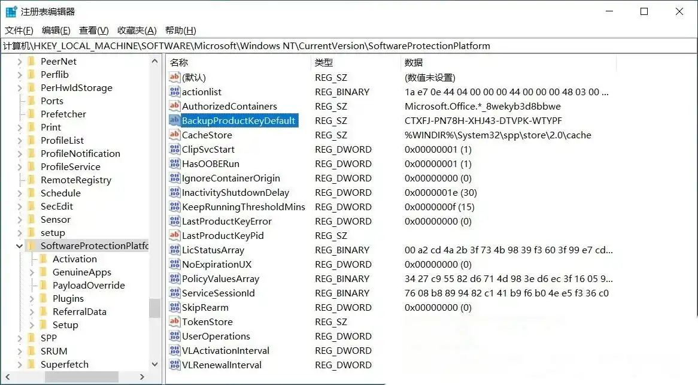Viewport: 698px width, 385px height.
Task: Click the tree's vertical scrollbar thumb
Action: tap(154, 308)
